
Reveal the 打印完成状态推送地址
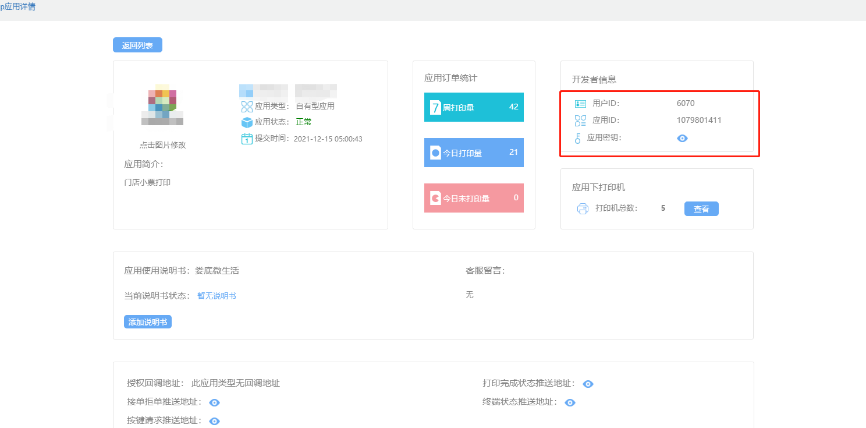click(588, 384)
